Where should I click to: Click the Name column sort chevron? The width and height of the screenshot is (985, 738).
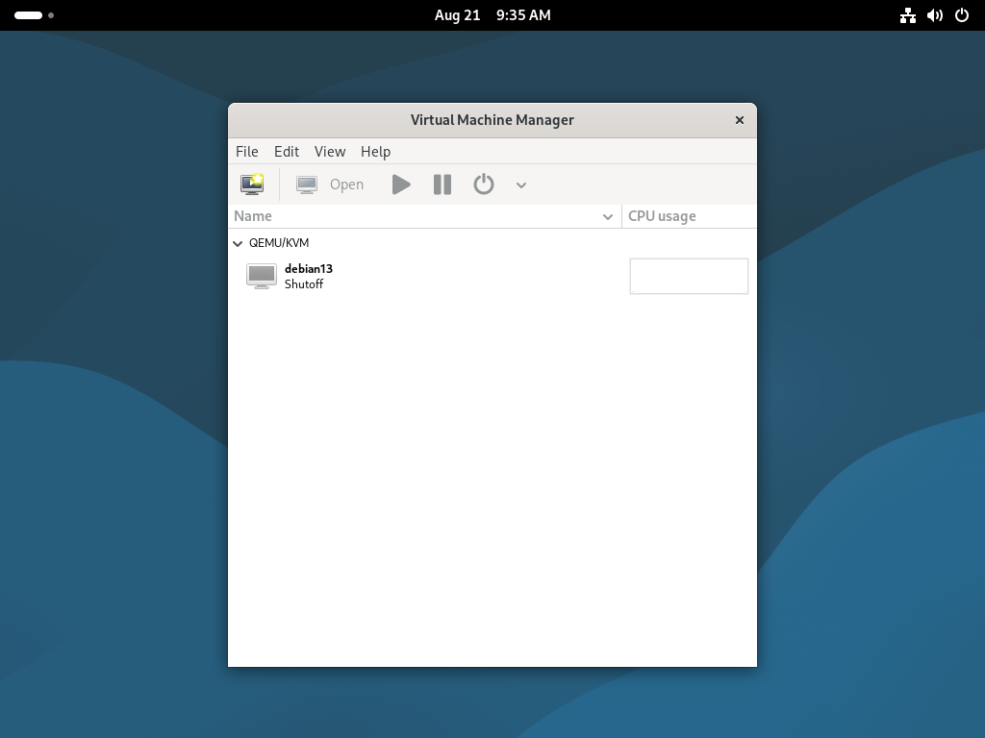point(608,217)
